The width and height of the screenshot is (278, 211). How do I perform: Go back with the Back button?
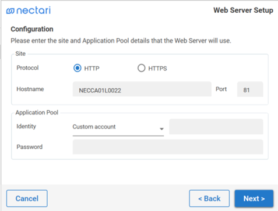(x=209, y=198)
